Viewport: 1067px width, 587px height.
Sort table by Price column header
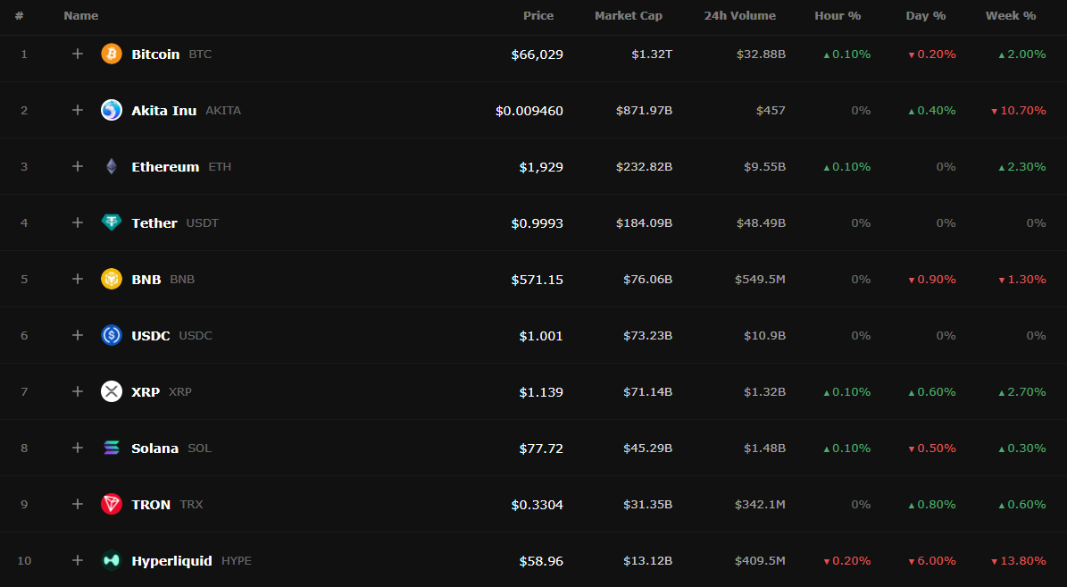pyautogui.click(x=538, y=16)
